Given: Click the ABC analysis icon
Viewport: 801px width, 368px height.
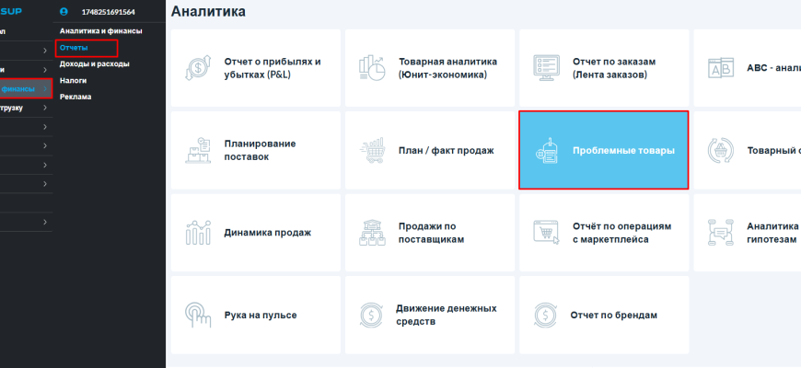Looking at the screenshot, I should click(720, 68).
